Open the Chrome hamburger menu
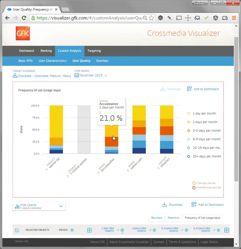This screenshot has height=249, width=241. [x=234, y=18]
